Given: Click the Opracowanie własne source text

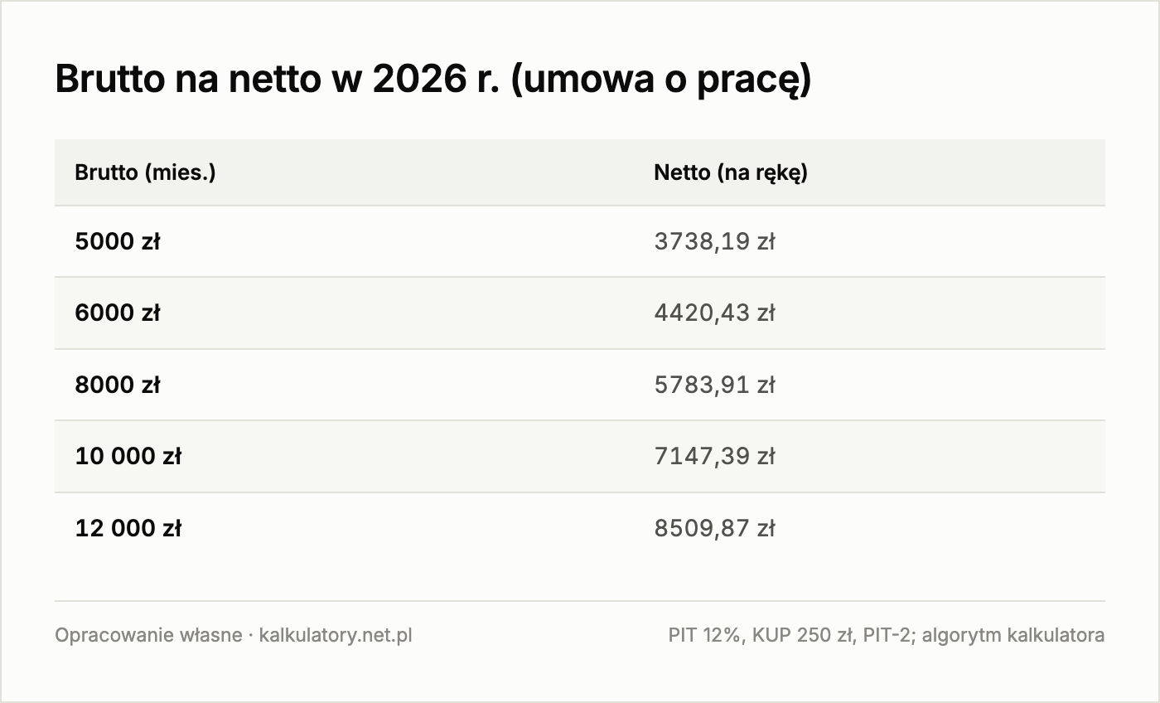Looking at the screenshot, I should pos(148,635).
